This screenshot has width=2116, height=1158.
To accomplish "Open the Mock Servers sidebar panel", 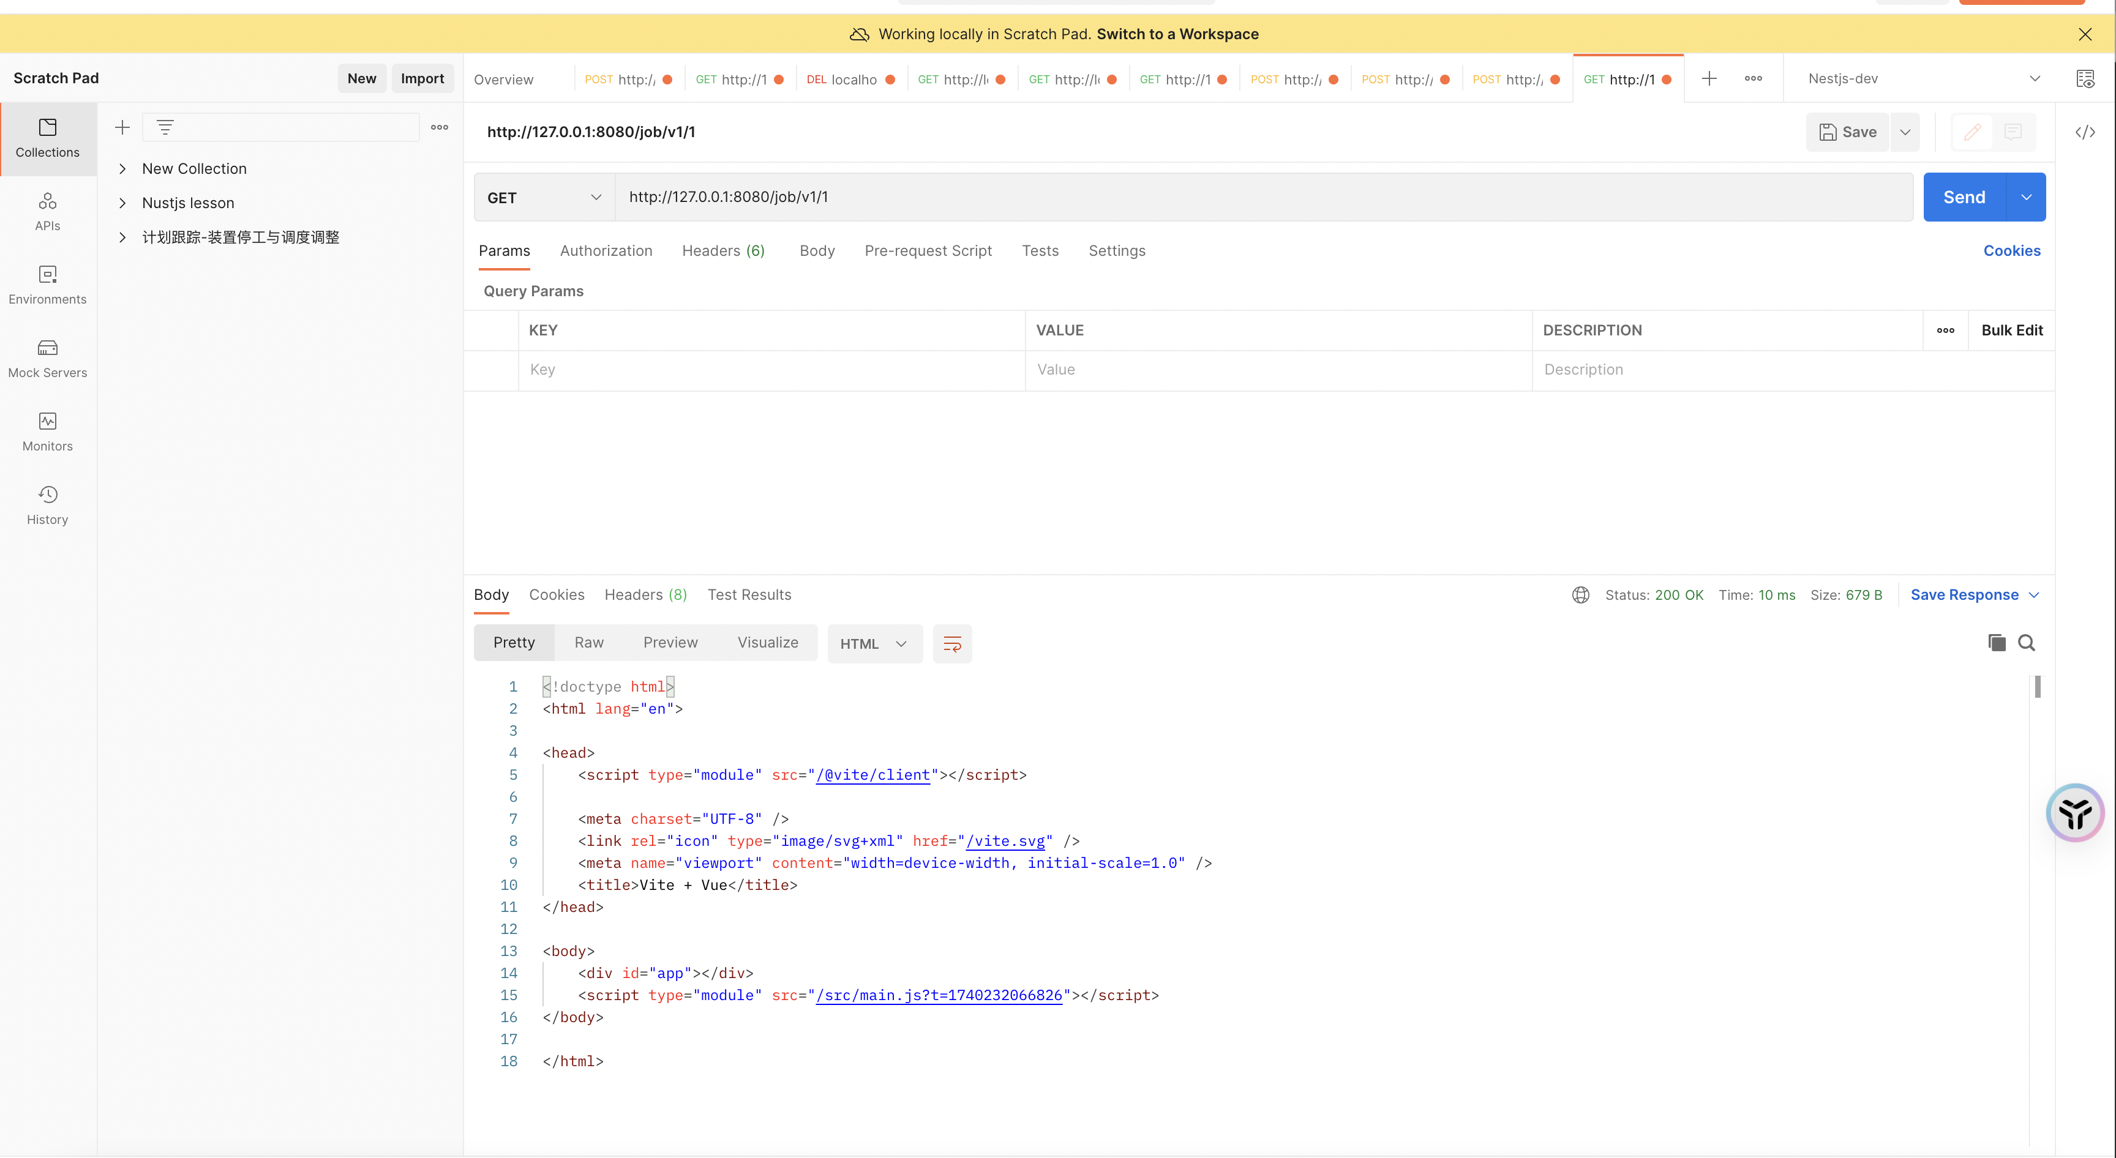I will click(48, 359).
